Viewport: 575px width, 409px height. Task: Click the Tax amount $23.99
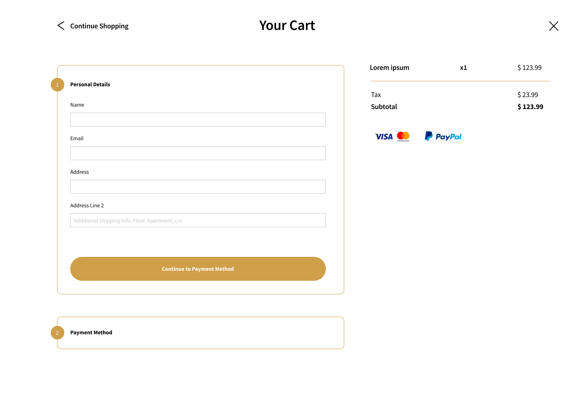527,95
